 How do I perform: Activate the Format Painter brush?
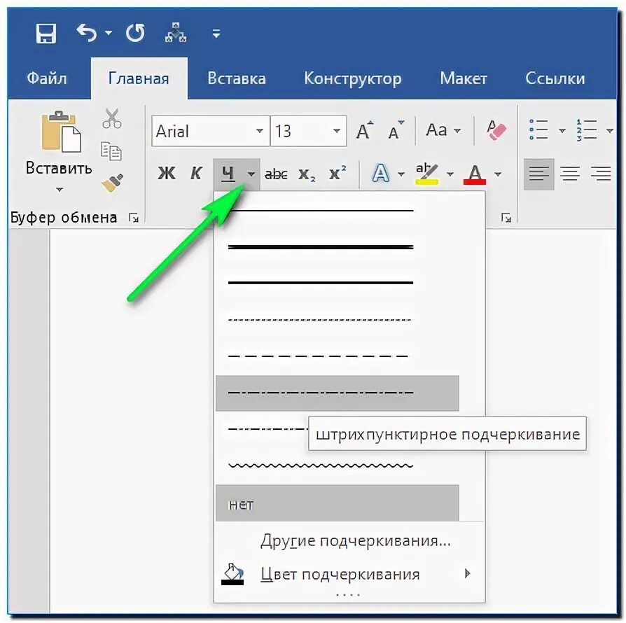112,183
